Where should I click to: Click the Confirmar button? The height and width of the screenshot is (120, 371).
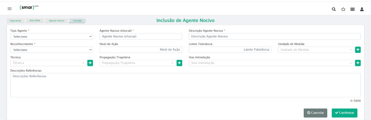[x=344, y=113]
